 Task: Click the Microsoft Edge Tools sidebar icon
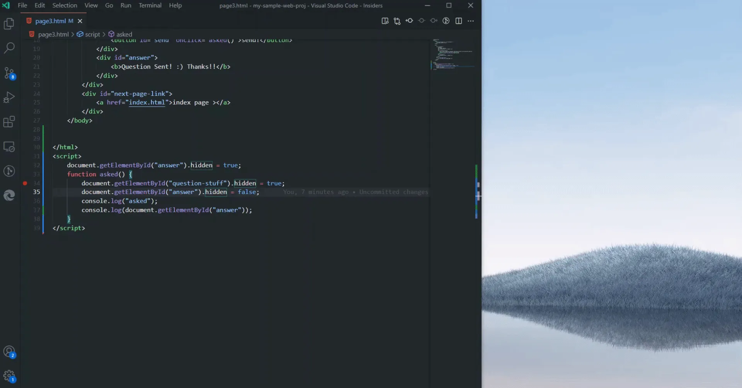tap(9, 195)
